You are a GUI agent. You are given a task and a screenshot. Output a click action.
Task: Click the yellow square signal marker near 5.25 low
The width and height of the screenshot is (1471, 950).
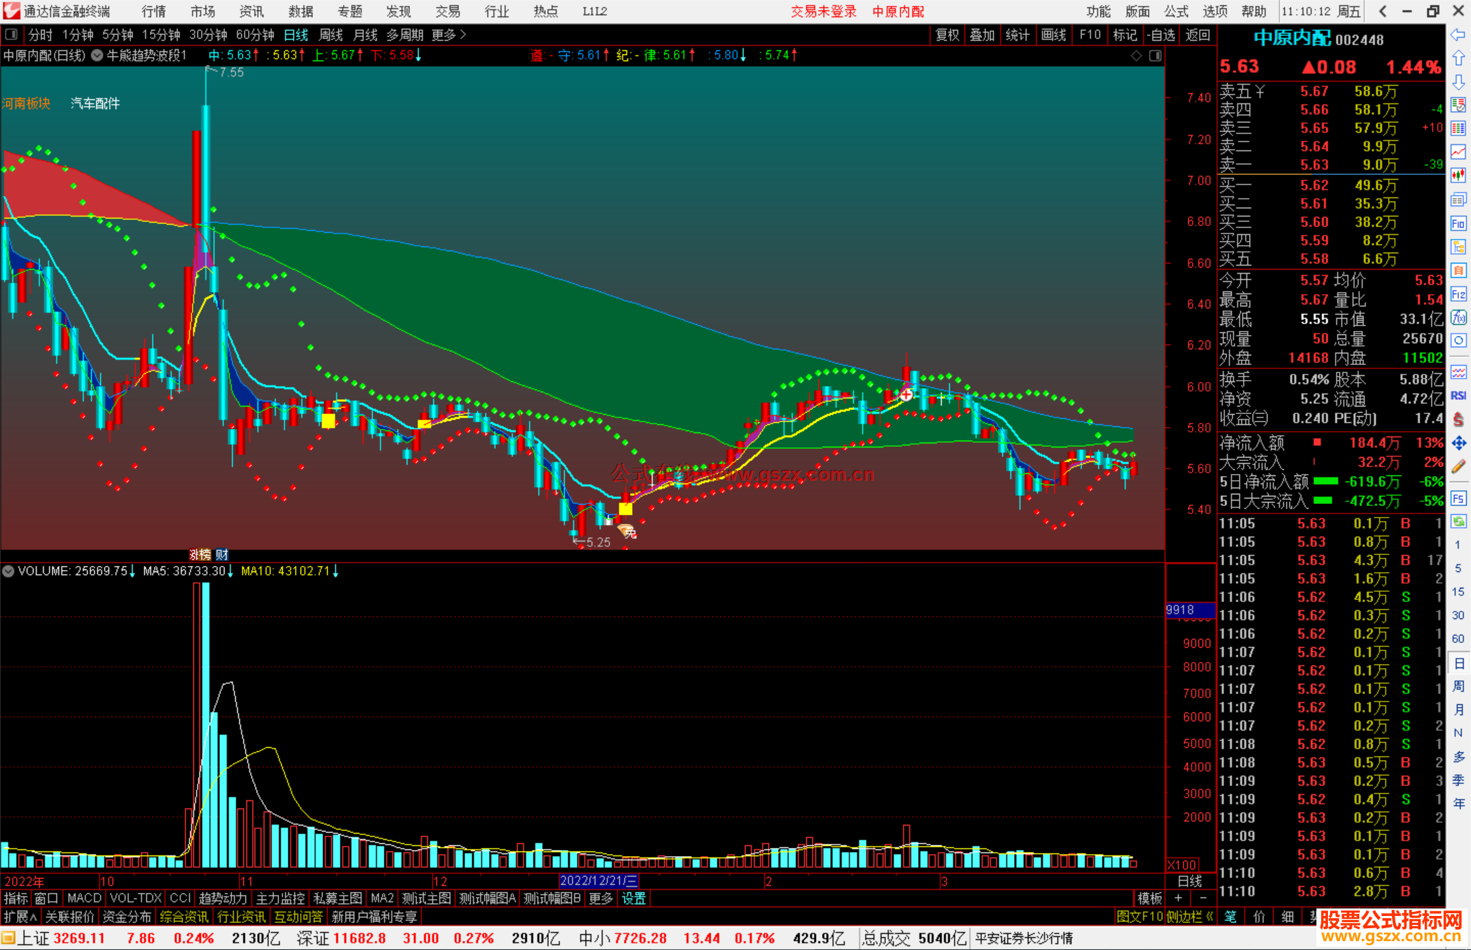(625, 509)
